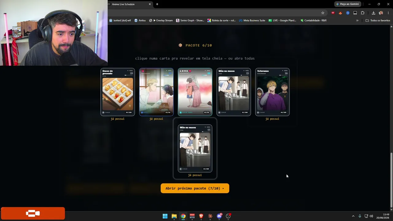The height and width of the screenshot is (221, 393).
Task: Click the já possui label under Doces de presente
Action: click(118, 119)
